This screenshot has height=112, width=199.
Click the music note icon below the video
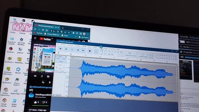42,76
